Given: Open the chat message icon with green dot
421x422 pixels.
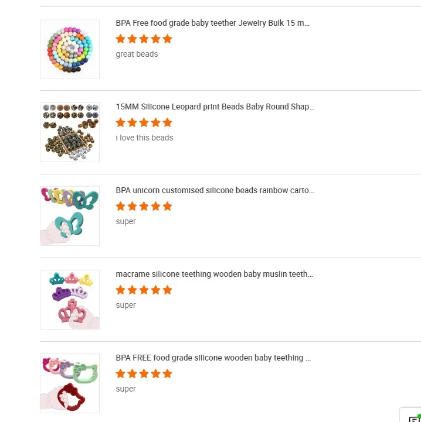Looking at the screenshot, I should click(x=415, y=418).
